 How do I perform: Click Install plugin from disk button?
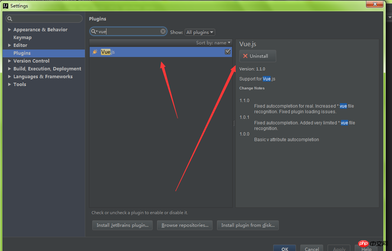click(248, 225)
